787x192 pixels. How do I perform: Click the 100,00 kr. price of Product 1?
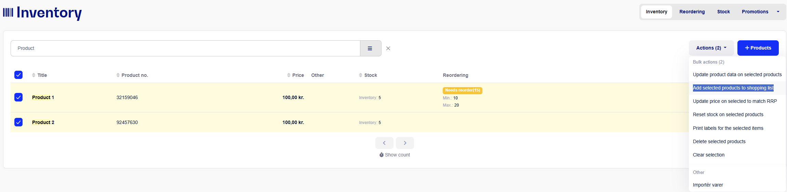293,97
